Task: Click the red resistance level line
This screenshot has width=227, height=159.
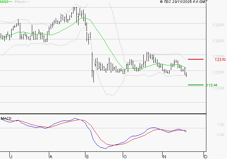Action: (x=196, y=59)
